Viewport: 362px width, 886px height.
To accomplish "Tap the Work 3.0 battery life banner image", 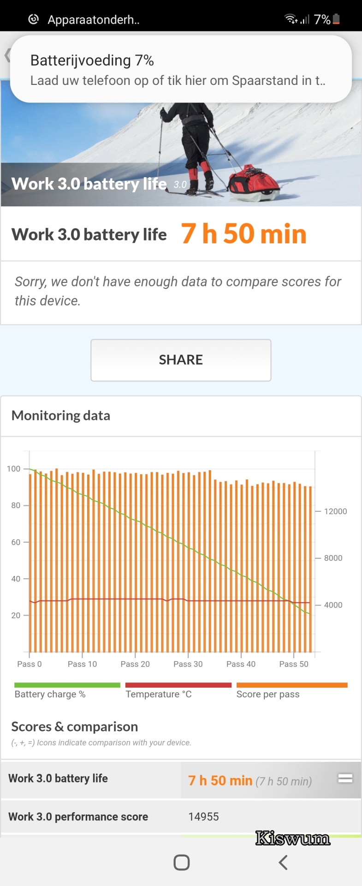I will click(x=181, y=143).
